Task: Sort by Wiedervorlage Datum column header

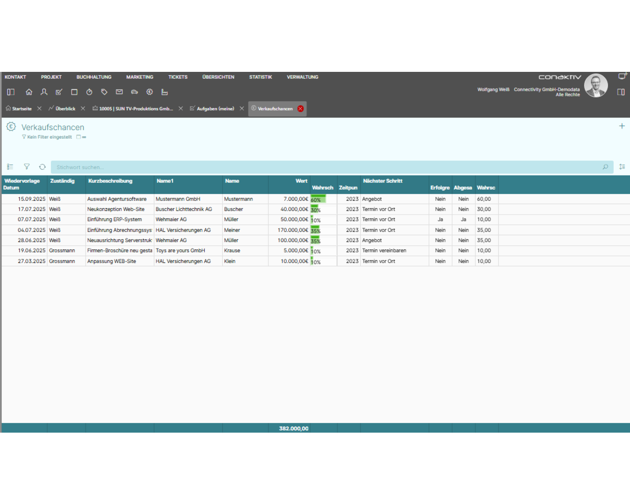Action: pos(25,185)
